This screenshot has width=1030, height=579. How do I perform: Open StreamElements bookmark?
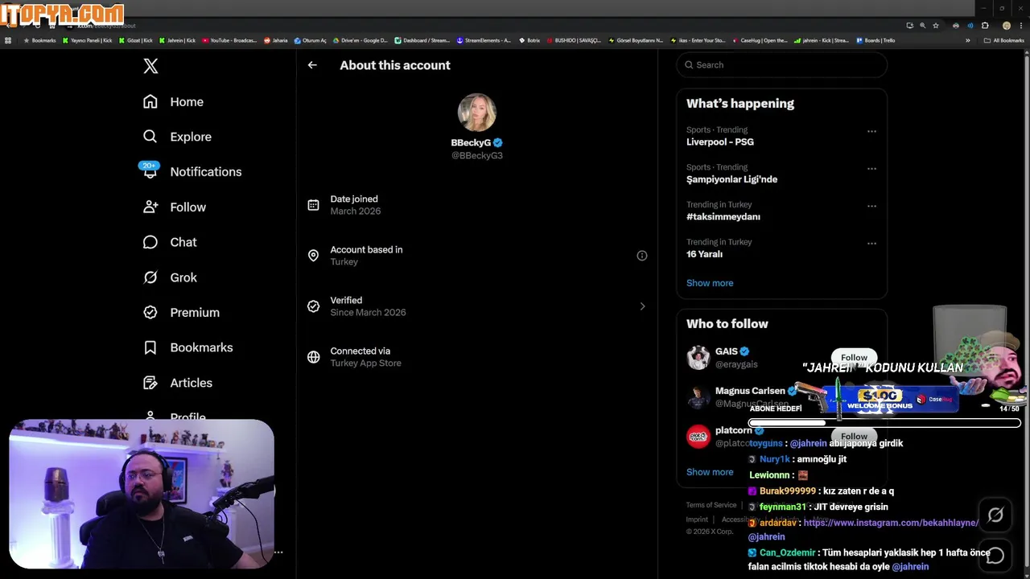coord(484,40)
